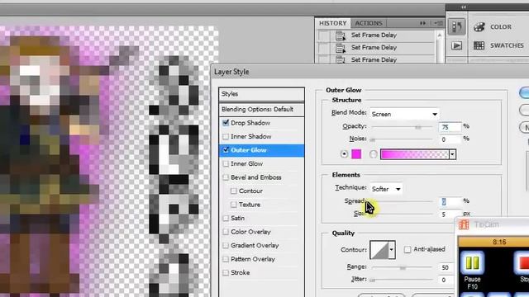Enable the Pattern Overlay checkbox
The width and height of the screenshot is (529, 297).
click(226, 259)
